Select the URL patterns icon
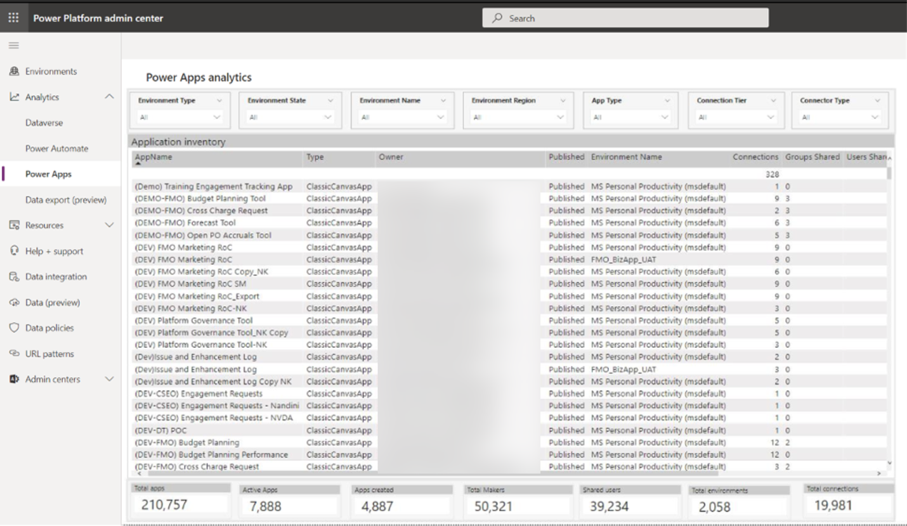 (x=14, y=353)
